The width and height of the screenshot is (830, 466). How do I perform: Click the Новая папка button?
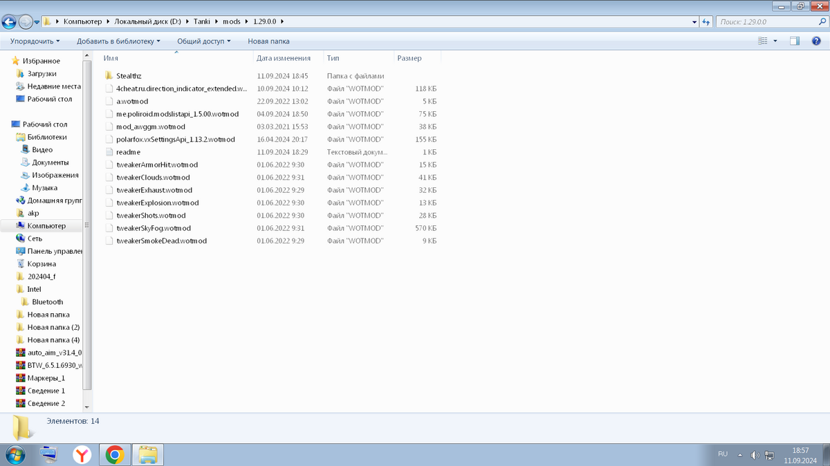(268, 41)
